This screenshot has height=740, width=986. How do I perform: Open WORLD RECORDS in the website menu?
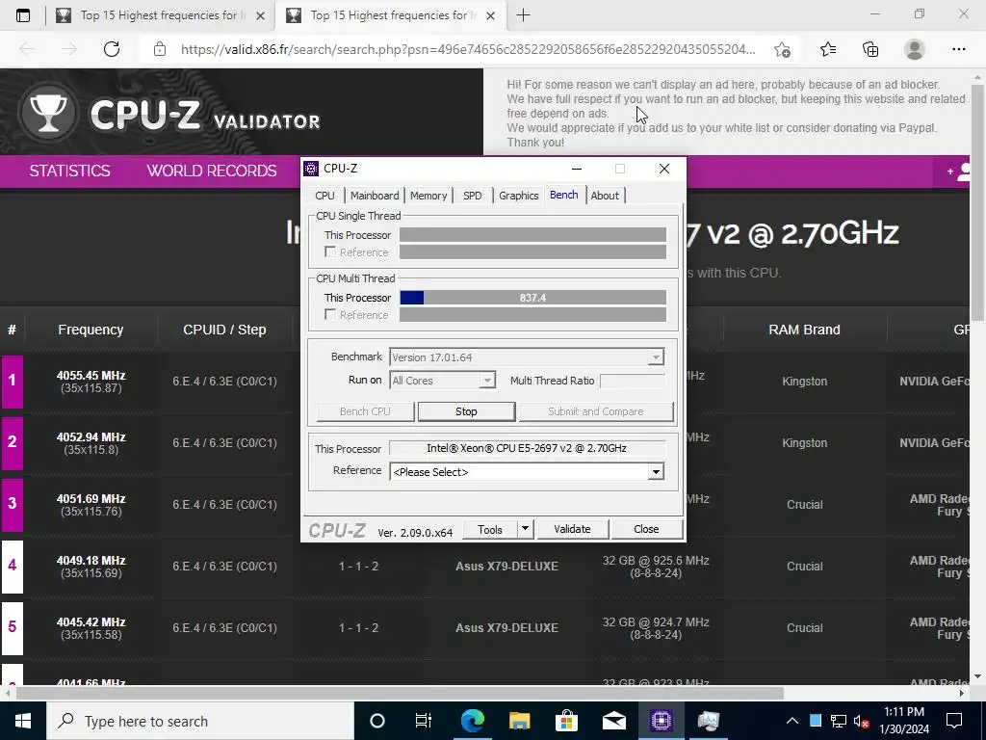(212, 171)
